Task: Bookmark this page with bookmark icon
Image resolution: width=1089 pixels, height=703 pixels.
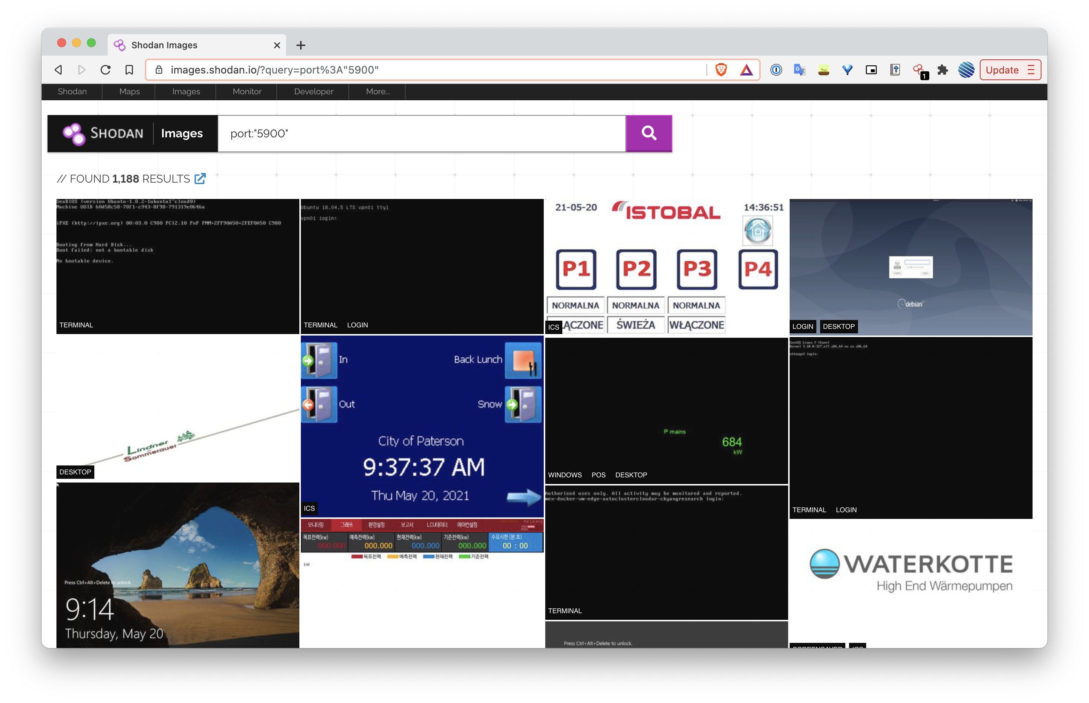Action: tap(129, 70)
